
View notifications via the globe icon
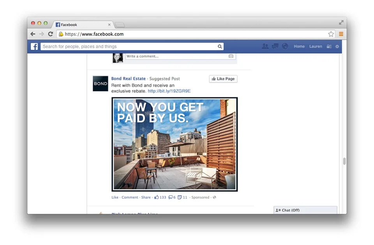click(285, 46)
